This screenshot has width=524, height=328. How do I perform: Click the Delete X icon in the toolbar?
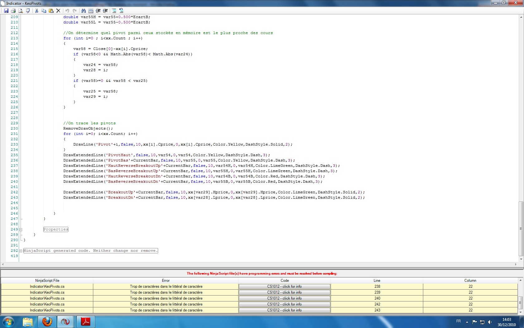(58, 11)
